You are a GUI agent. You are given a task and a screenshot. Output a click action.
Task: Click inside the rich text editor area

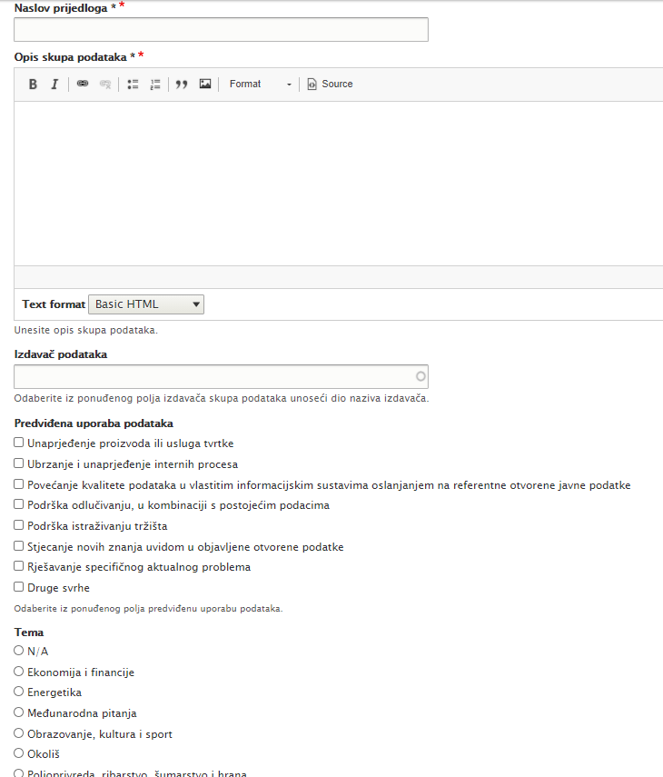(338, 182)
